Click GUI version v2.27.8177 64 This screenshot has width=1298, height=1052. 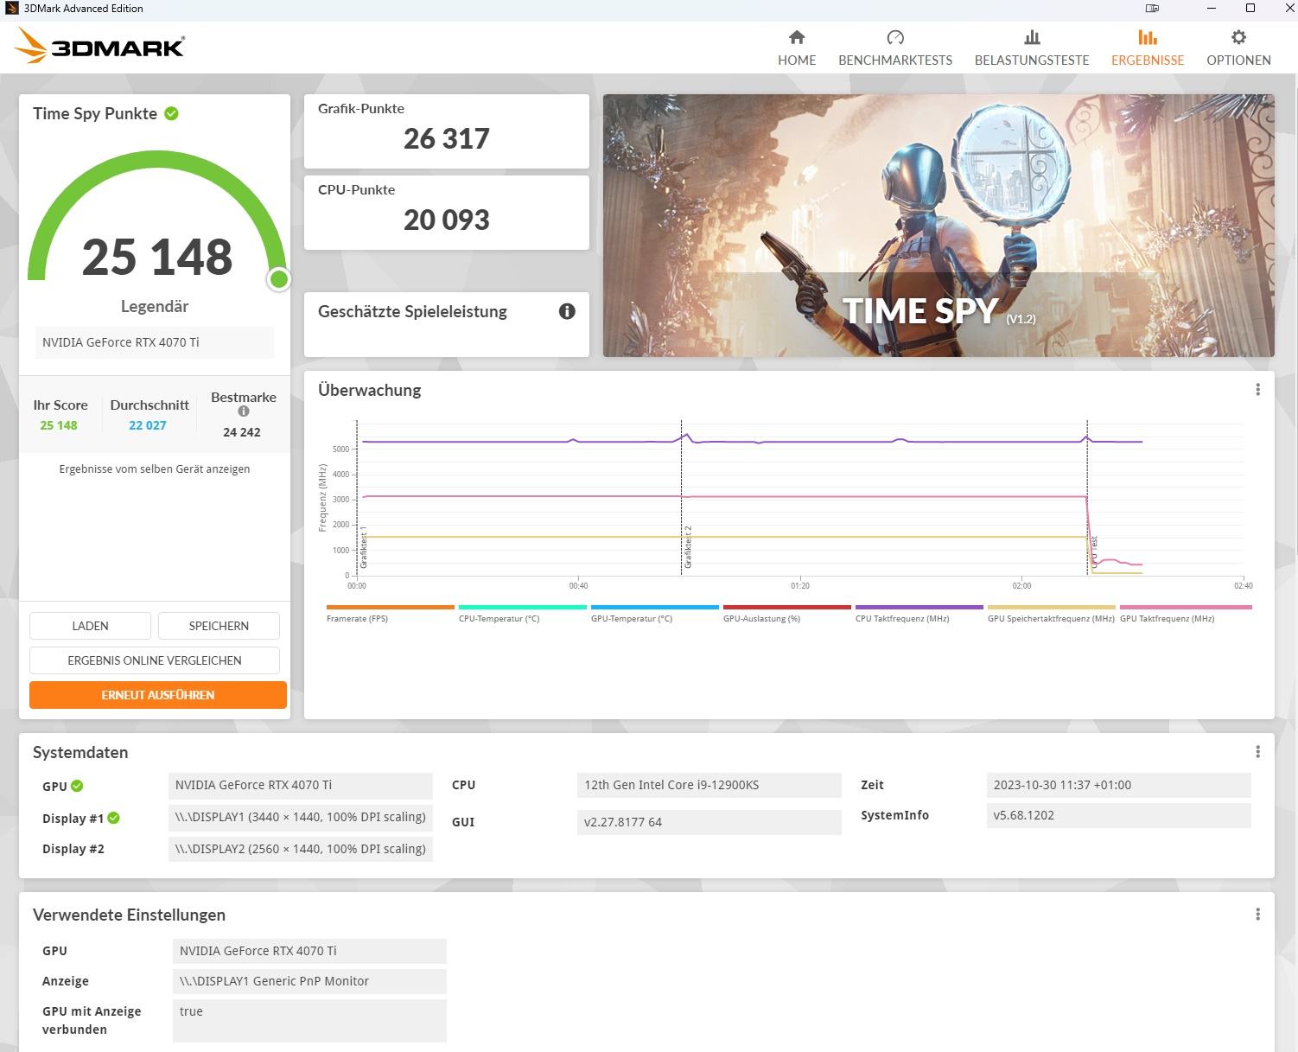point(709,822)
